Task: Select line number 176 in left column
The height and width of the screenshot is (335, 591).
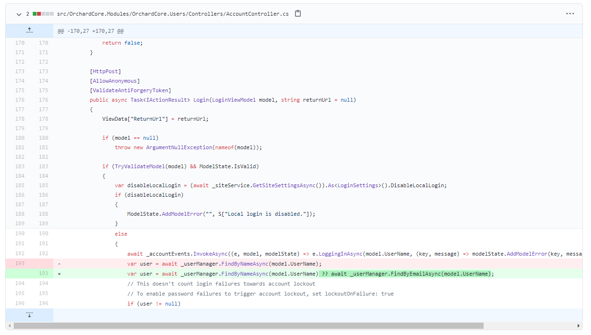Action: click(x=19, y=100)
